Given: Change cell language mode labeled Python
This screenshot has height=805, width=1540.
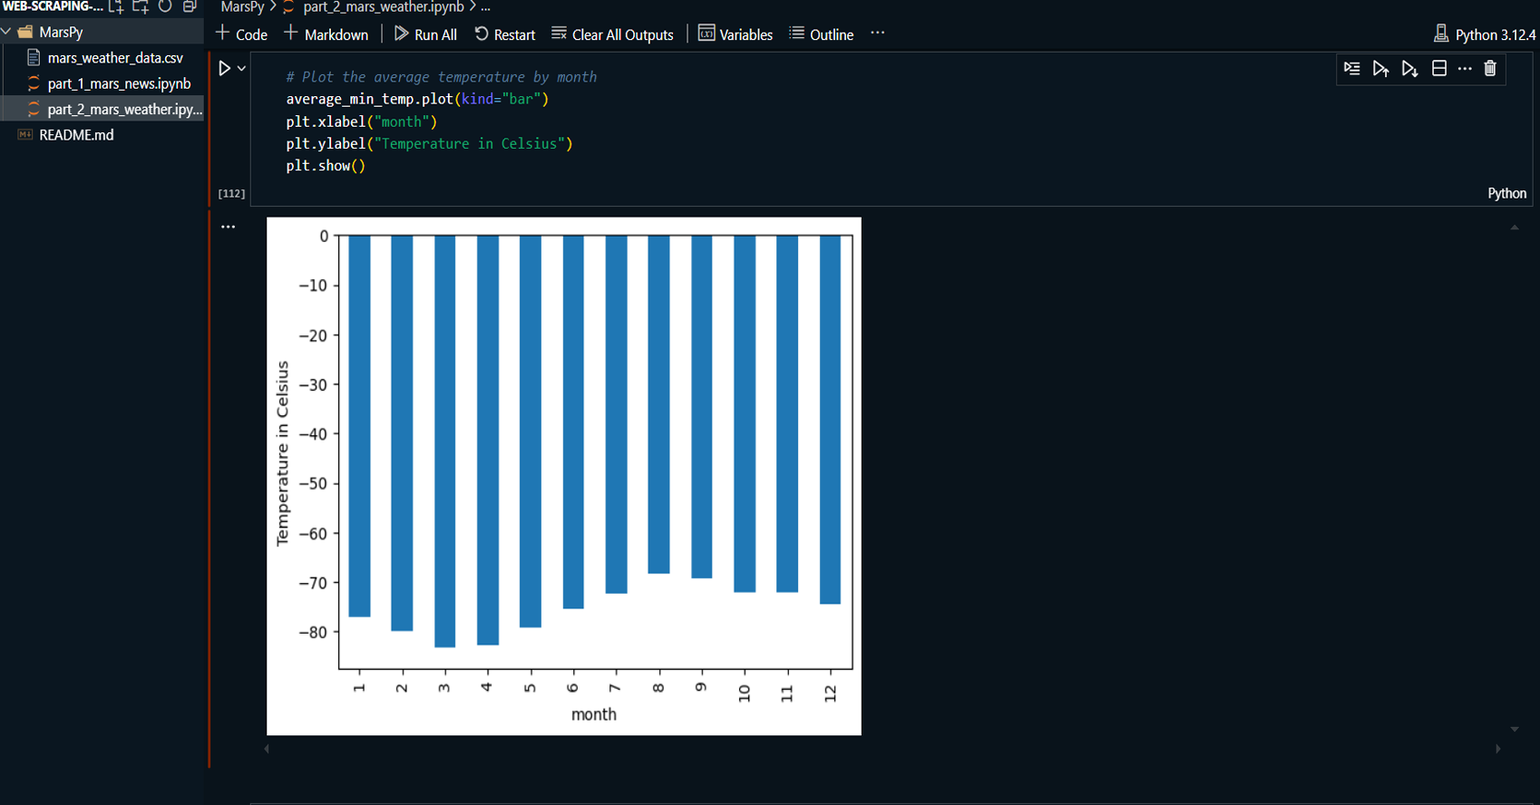Looking at the screenshot, I should point(1506,193).
